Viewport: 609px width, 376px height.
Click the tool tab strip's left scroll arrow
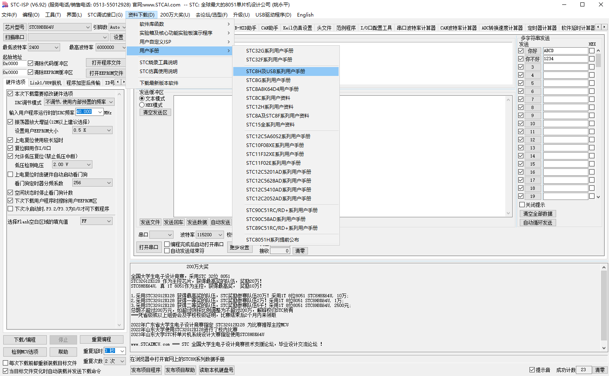click(x=598, y=27)
